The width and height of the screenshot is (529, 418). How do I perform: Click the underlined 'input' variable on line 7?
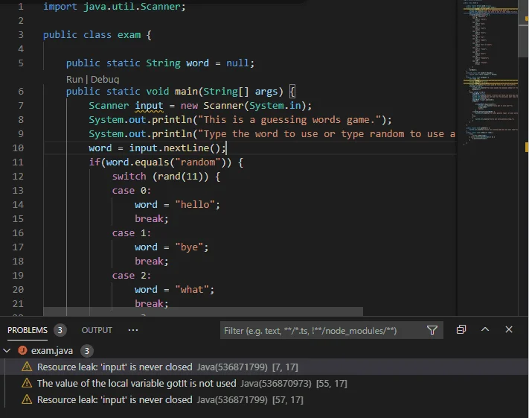click(x=149, y=106)
